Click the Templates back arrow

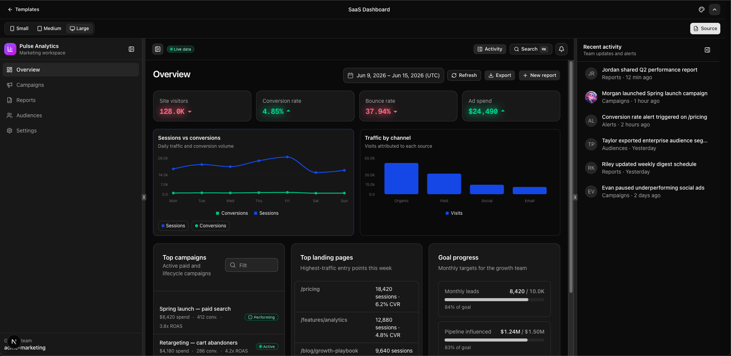[10, 10]
